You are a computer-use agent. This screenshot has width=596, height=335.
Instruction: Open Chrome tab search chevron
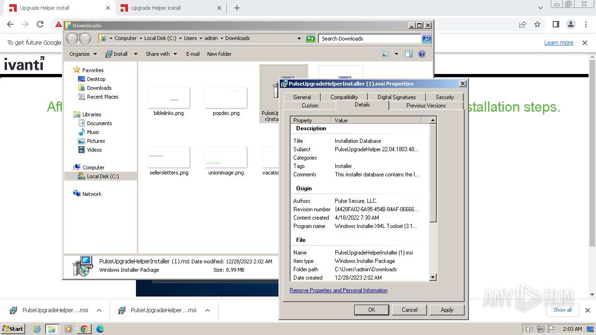pos(540,8)
